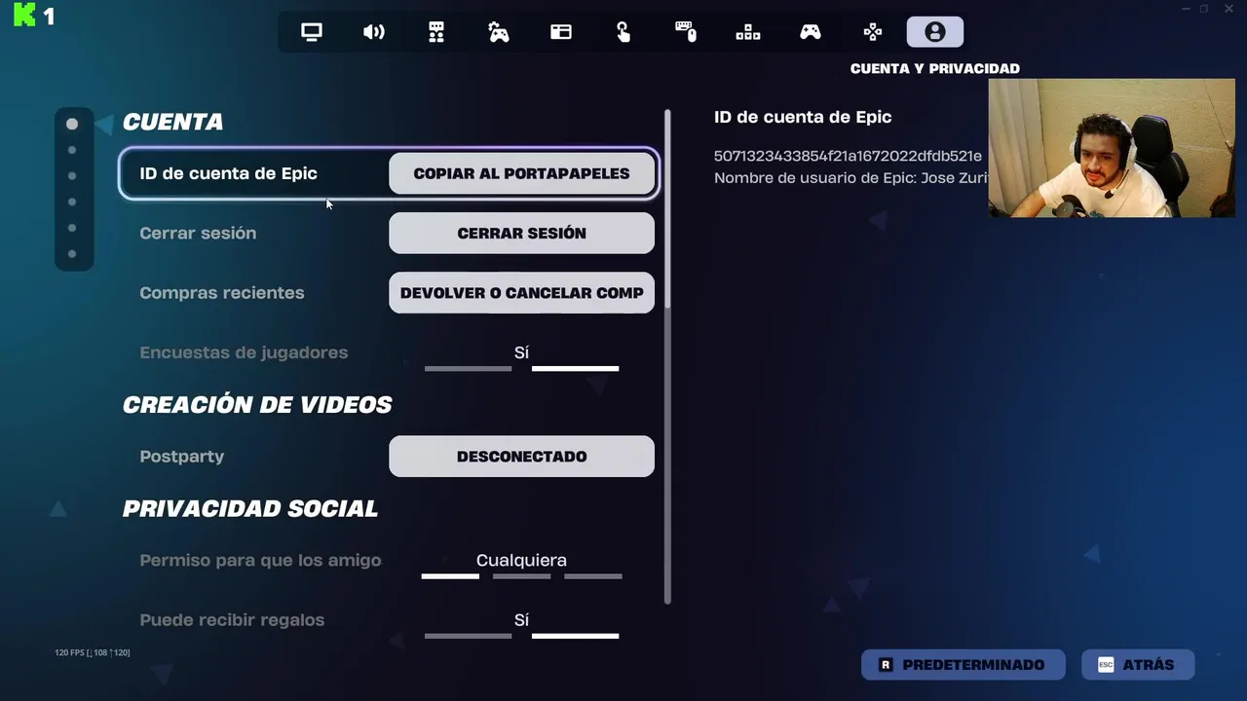This screenshot has height=701, width=1247.
Task: Click the Atrás back button
Action: pyautogui.click(x=1138, y=665)
